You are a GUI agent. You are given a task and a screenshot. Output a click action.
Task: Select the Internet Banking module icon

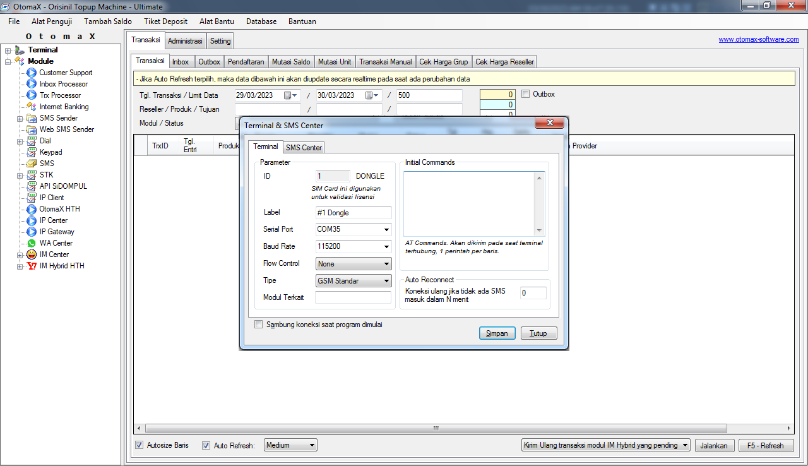click(x=31, y=107)
